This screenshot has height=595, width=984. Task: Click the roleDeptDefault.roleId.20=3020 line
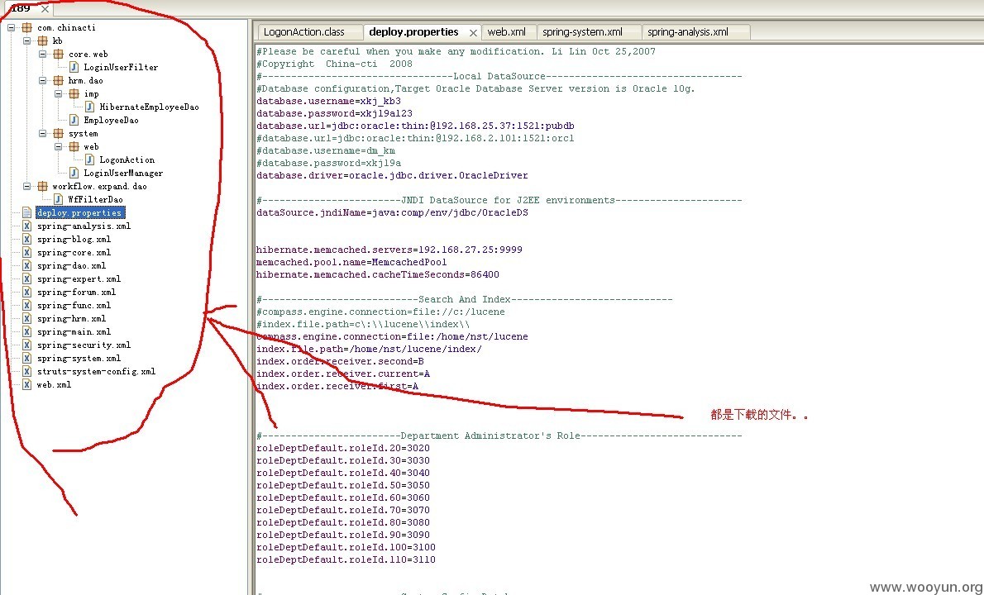[343, 448]
